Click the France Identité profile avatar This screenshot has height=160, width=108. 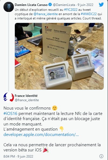tap(9, 97)
